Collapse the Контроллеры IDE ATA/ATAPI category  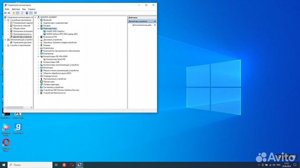click(x=38, y=56)
